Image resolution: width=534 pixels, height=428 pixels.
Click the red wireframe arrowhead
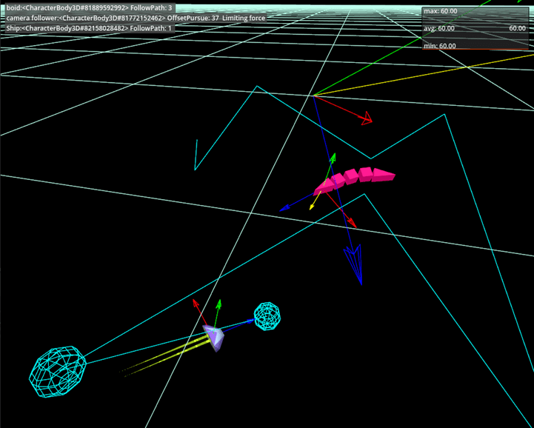pos(365,118)
